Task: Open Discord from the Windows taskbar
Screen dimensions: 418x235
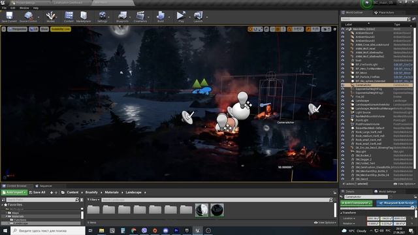Action: [165, 230]
